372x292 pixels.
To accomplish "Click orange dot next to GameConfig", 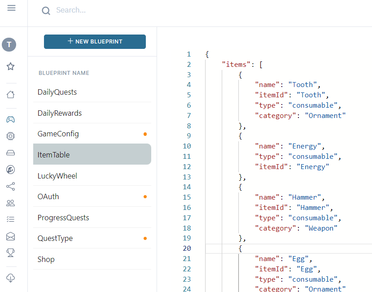I will click(x=145, y=134).
